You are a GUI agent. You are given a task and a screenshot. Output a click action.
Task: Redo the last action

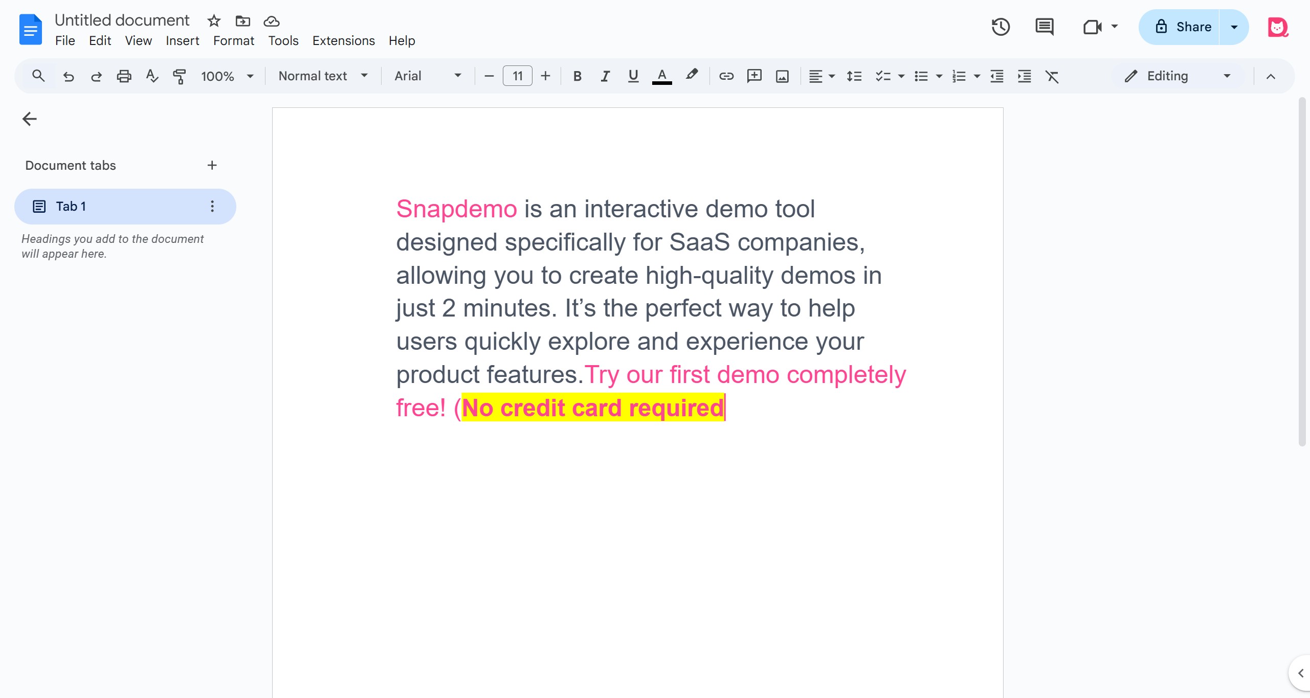tap(96, 76)
